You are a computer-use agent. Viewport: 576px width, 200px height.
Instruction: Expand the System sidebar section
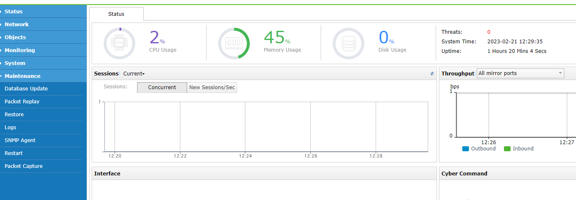43,63
